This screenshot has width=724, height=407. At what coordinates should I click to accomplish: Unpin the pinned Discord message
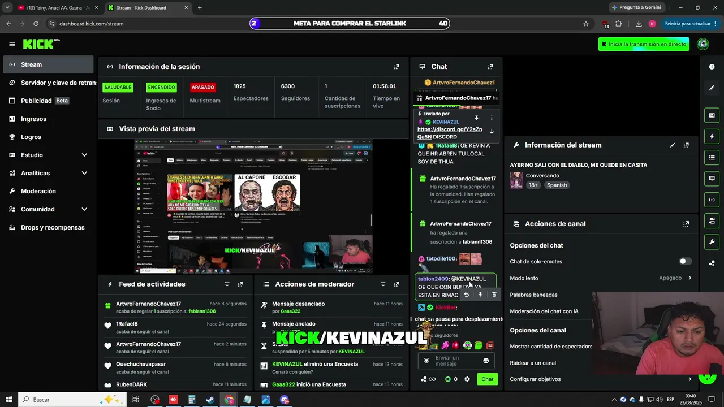pos(476,118)
